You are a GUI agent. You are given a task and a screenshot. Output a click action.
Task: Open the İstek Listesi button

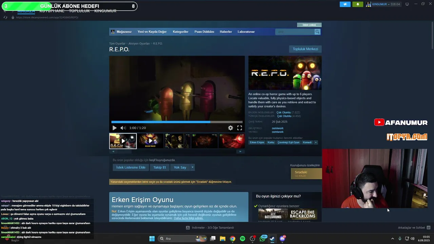pyautogui.click(x=309, y=25)
